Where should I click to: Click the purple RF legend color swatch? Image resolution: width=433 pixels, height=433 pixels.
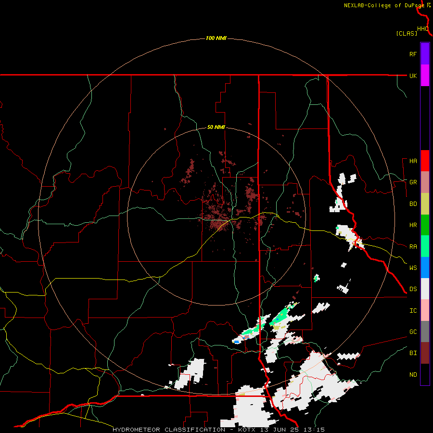click(x=425, y=54)
